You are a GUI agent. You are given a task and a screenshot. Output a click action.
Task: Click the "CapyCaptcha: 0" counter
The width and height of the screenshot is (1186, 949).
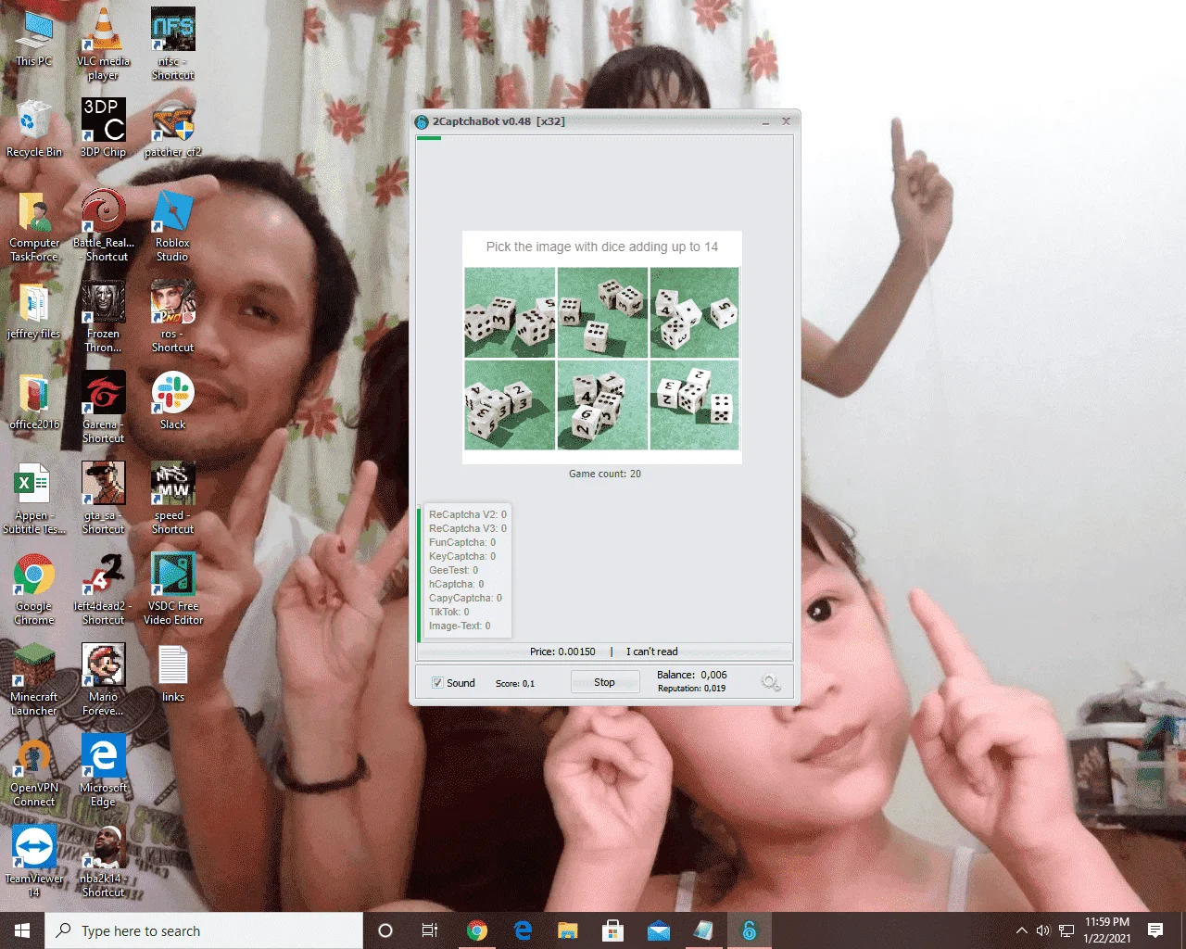[465, 598]
